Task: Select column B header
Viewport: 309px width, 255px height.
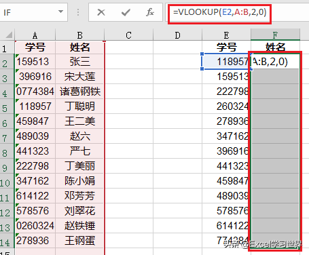Action: coord(80,35)
